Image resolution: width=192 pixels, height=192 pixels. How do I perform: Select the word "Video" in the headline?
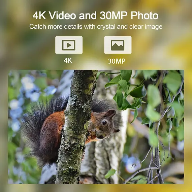pyautogui.click(x=62, y=15)
